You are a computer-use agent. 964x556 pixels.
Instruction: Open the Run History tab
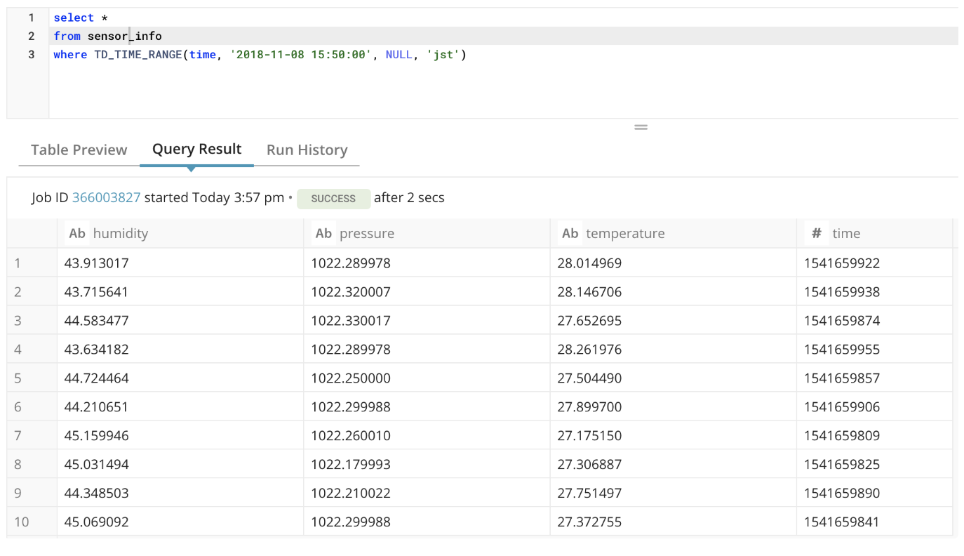click(307, 150)
